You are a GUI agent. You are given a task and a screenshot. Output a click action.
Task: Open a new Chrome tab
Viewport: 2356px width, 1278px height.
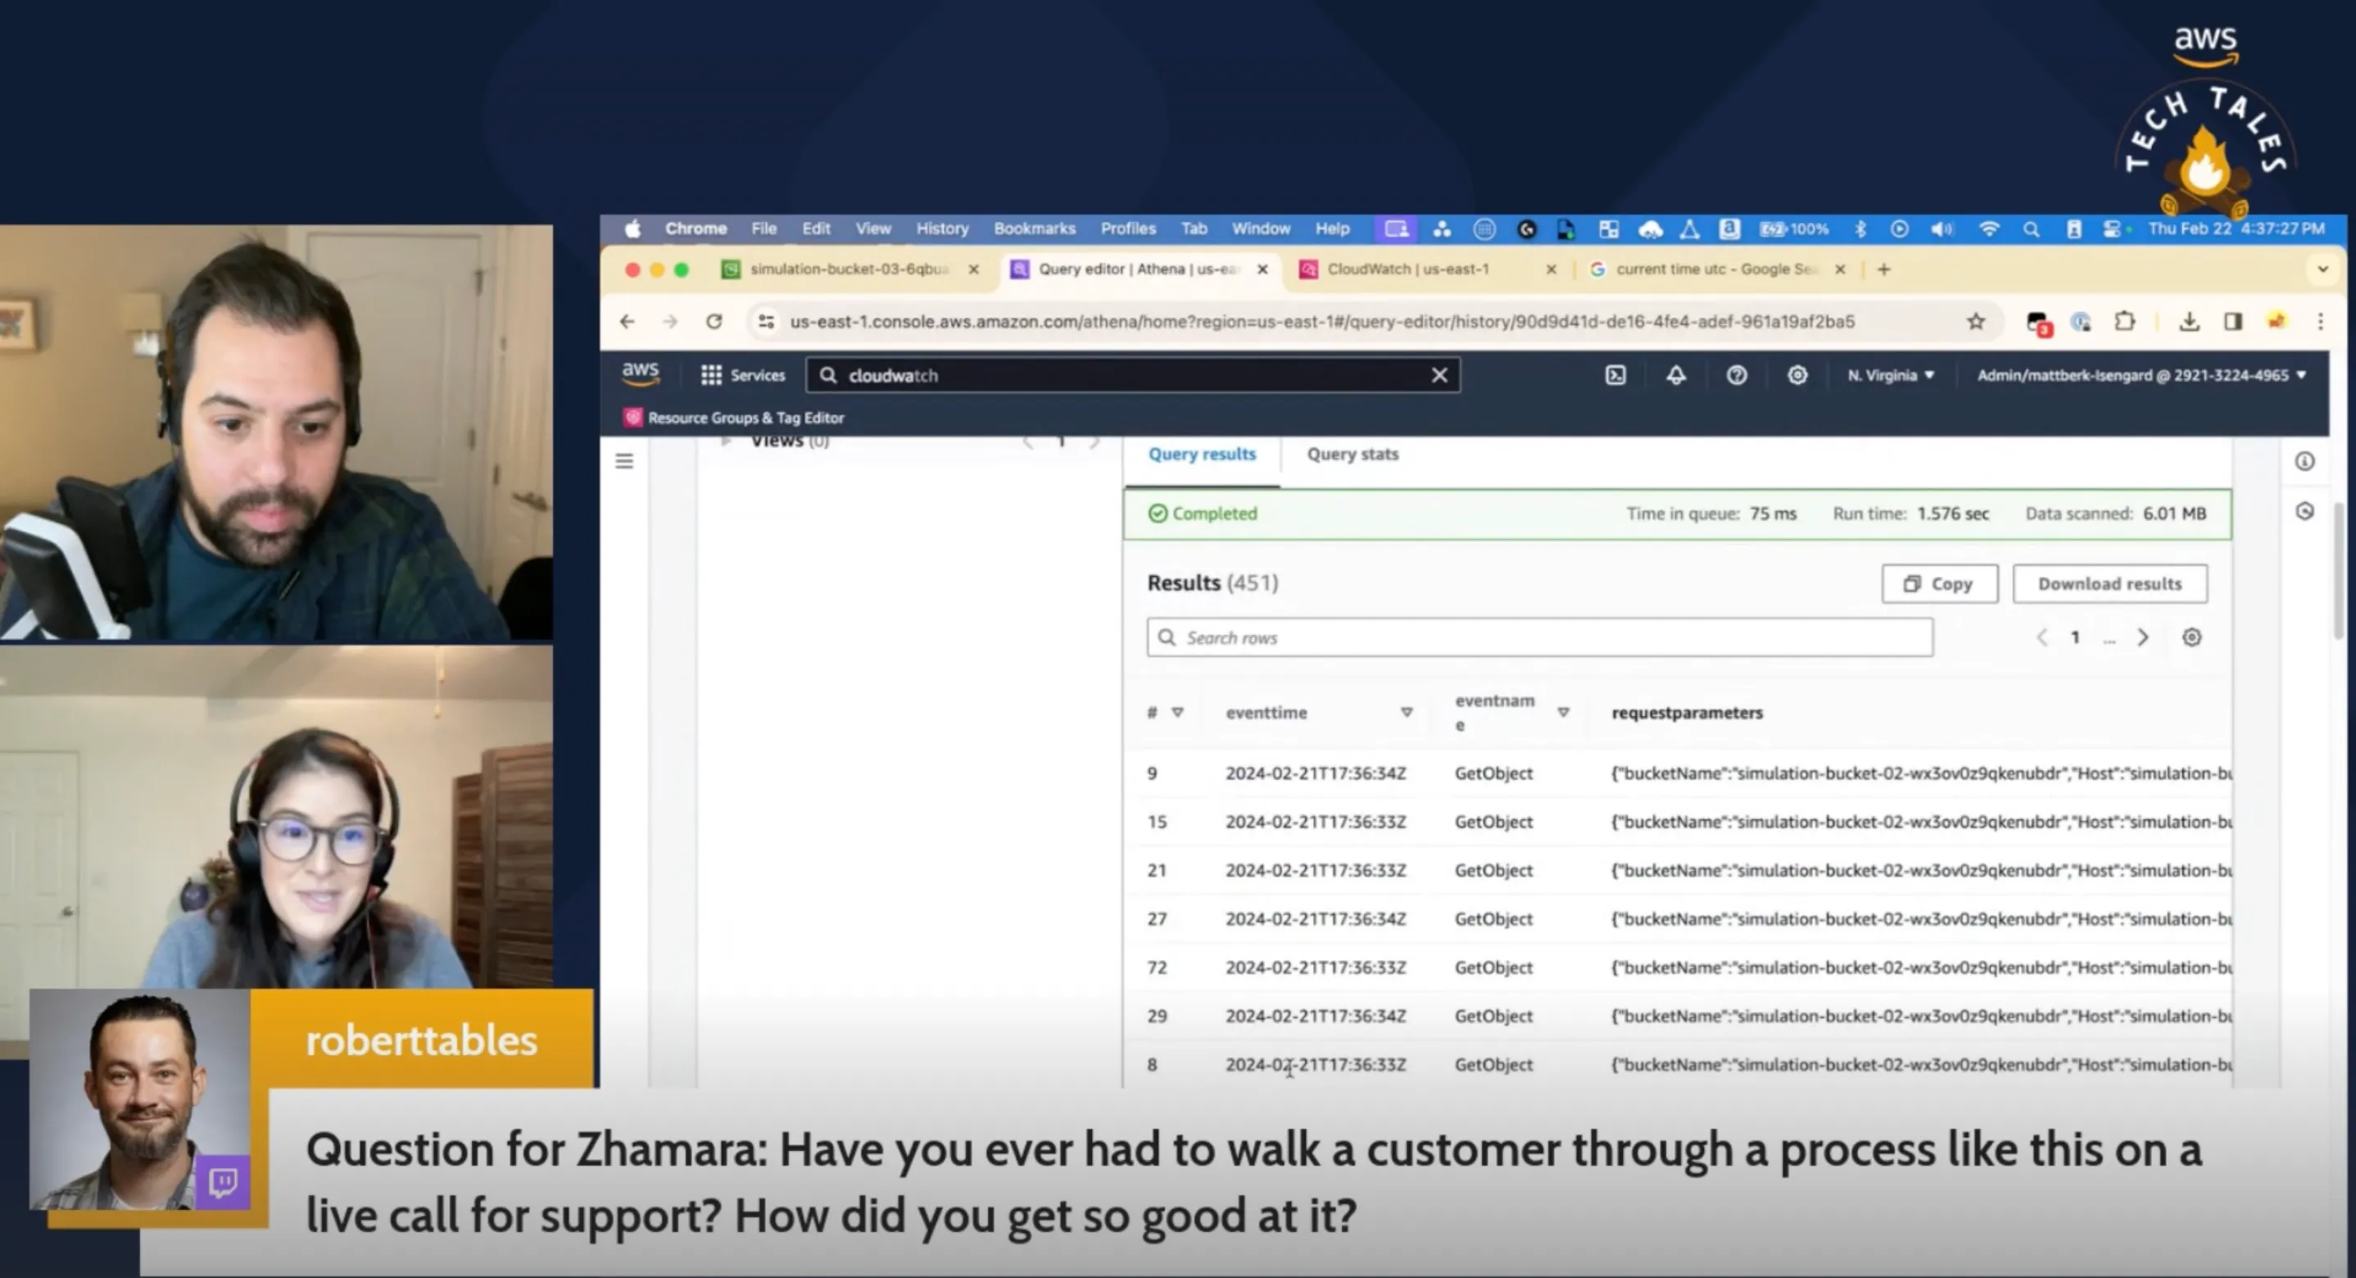pyautogui.click(x=1883, y=269)
